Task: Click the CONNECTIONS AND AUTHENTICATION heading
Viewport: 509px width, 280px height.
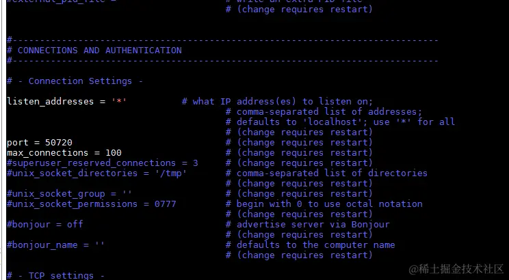Action: pos(99,51)
